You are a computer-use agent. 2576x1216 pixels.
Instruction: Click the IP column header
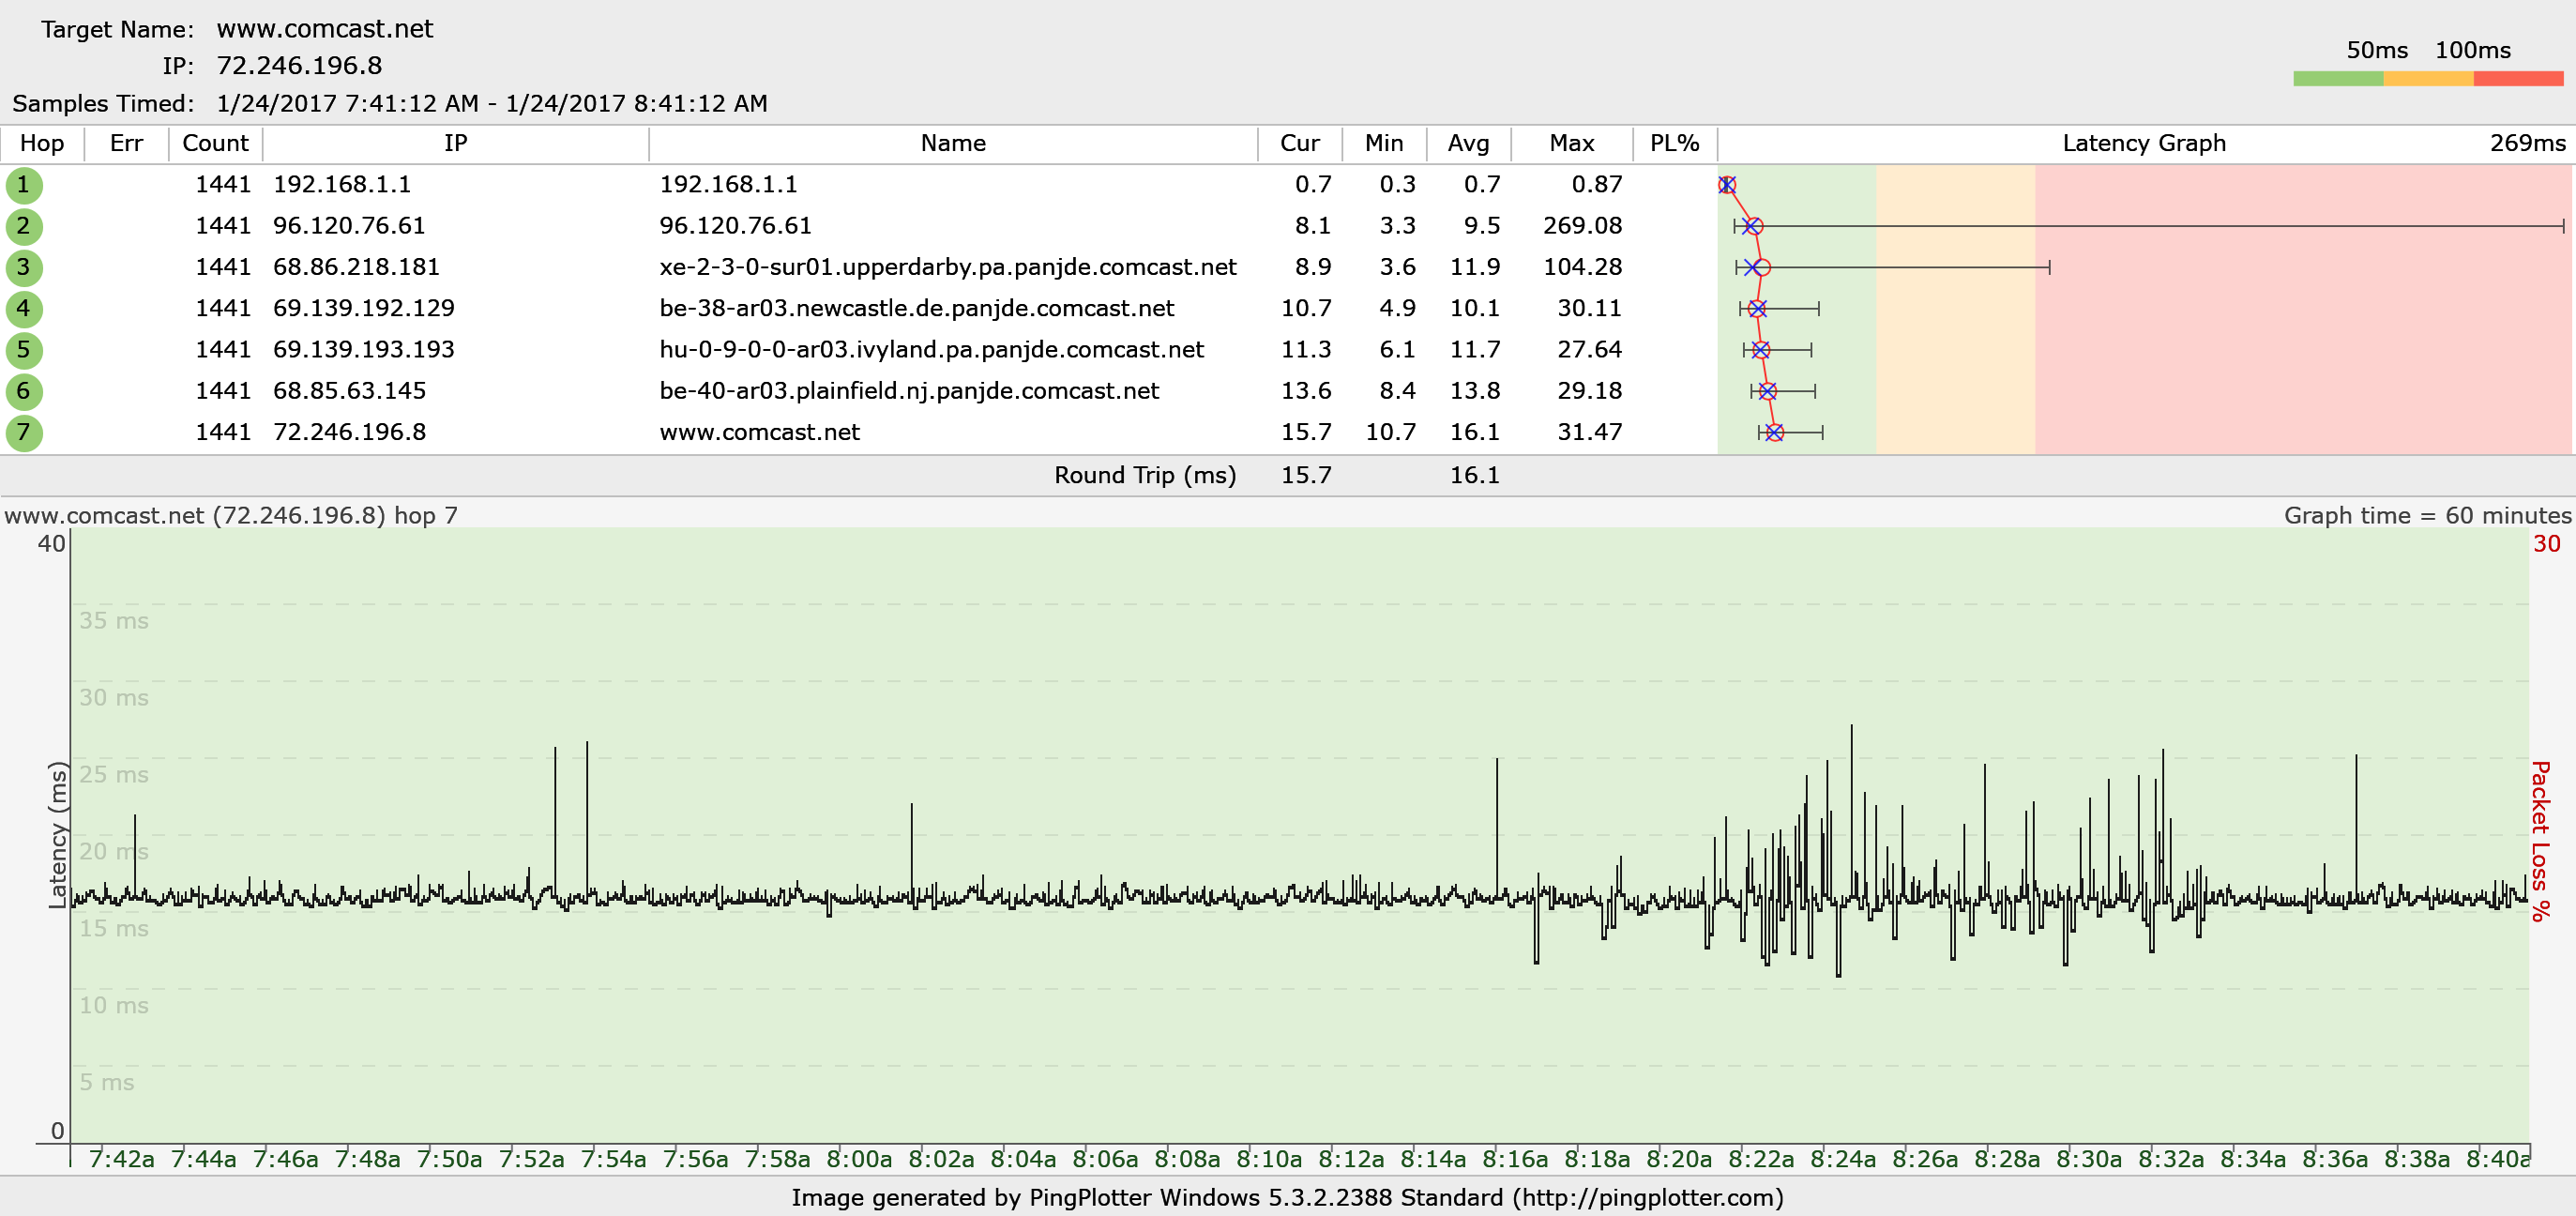point(455,143)
